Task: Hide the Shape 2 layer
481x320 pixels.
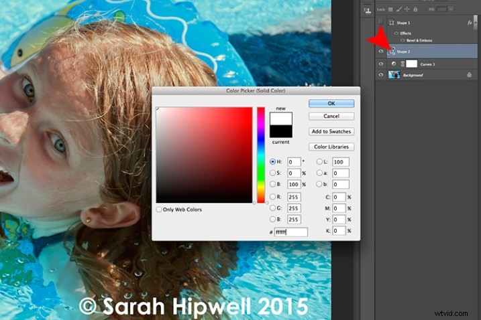Action: (380, 52)
